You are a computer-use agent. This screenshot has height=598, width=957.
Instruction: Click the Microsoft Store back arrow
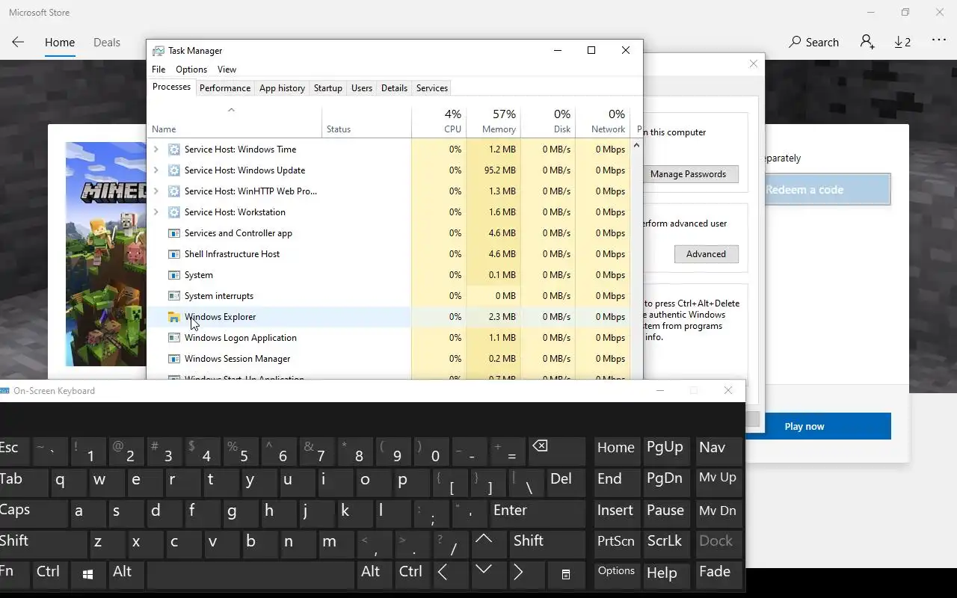[18, 43]
